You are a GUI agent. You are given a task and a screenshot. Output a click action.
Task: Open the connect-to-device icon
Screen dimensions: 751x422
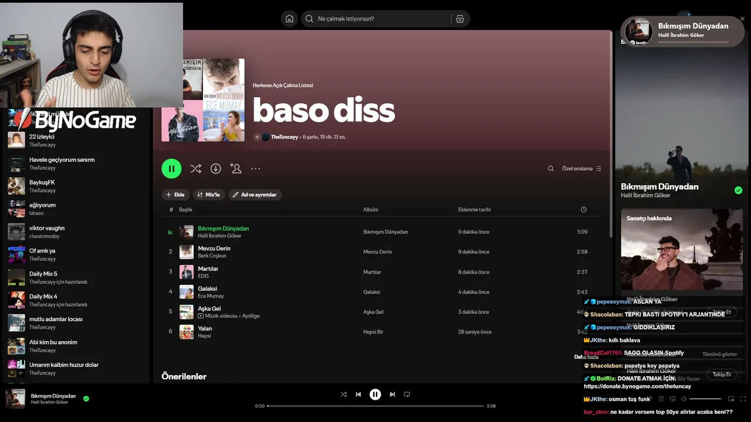point(672,399)
